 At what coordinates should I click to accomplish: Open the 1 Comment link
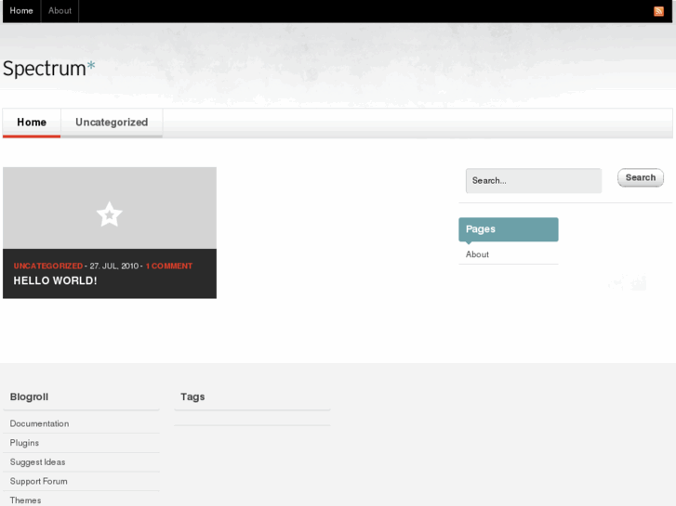[169, 266]
